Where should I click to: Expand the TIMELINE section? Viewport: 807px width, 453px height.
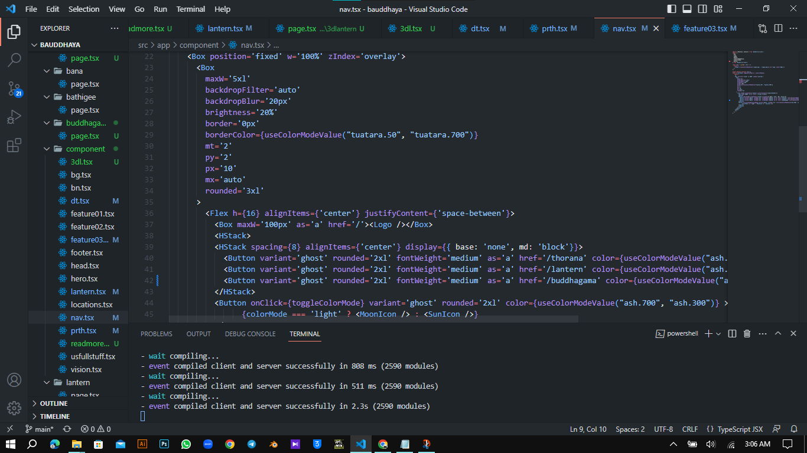(78, 416)
